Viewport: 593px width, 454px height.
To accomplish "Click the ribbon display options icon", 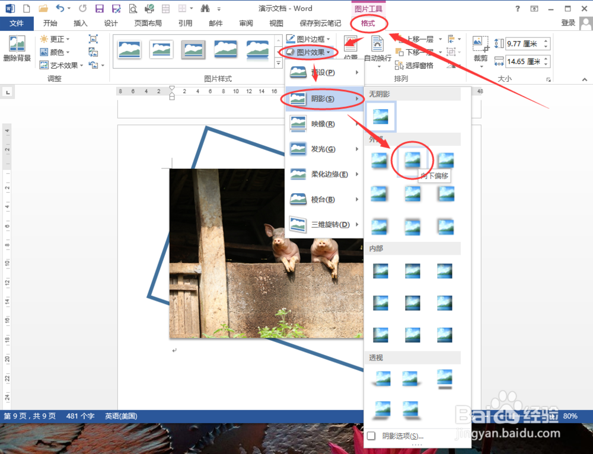I will click(534, 8).
